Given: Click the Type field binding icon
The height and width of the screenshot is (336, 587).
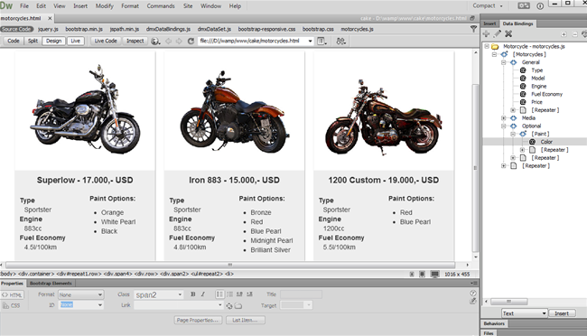Looking at the screenshot, I should pyautogui.click(x=523, y=70).
